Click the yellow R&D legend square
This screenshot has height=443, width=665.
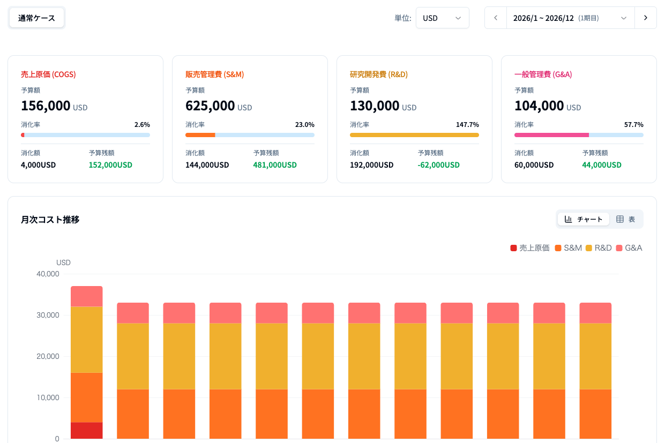(x=589, y=248)
